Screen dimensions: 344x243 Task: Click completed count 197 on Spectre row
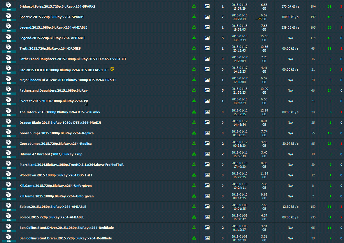313,17
